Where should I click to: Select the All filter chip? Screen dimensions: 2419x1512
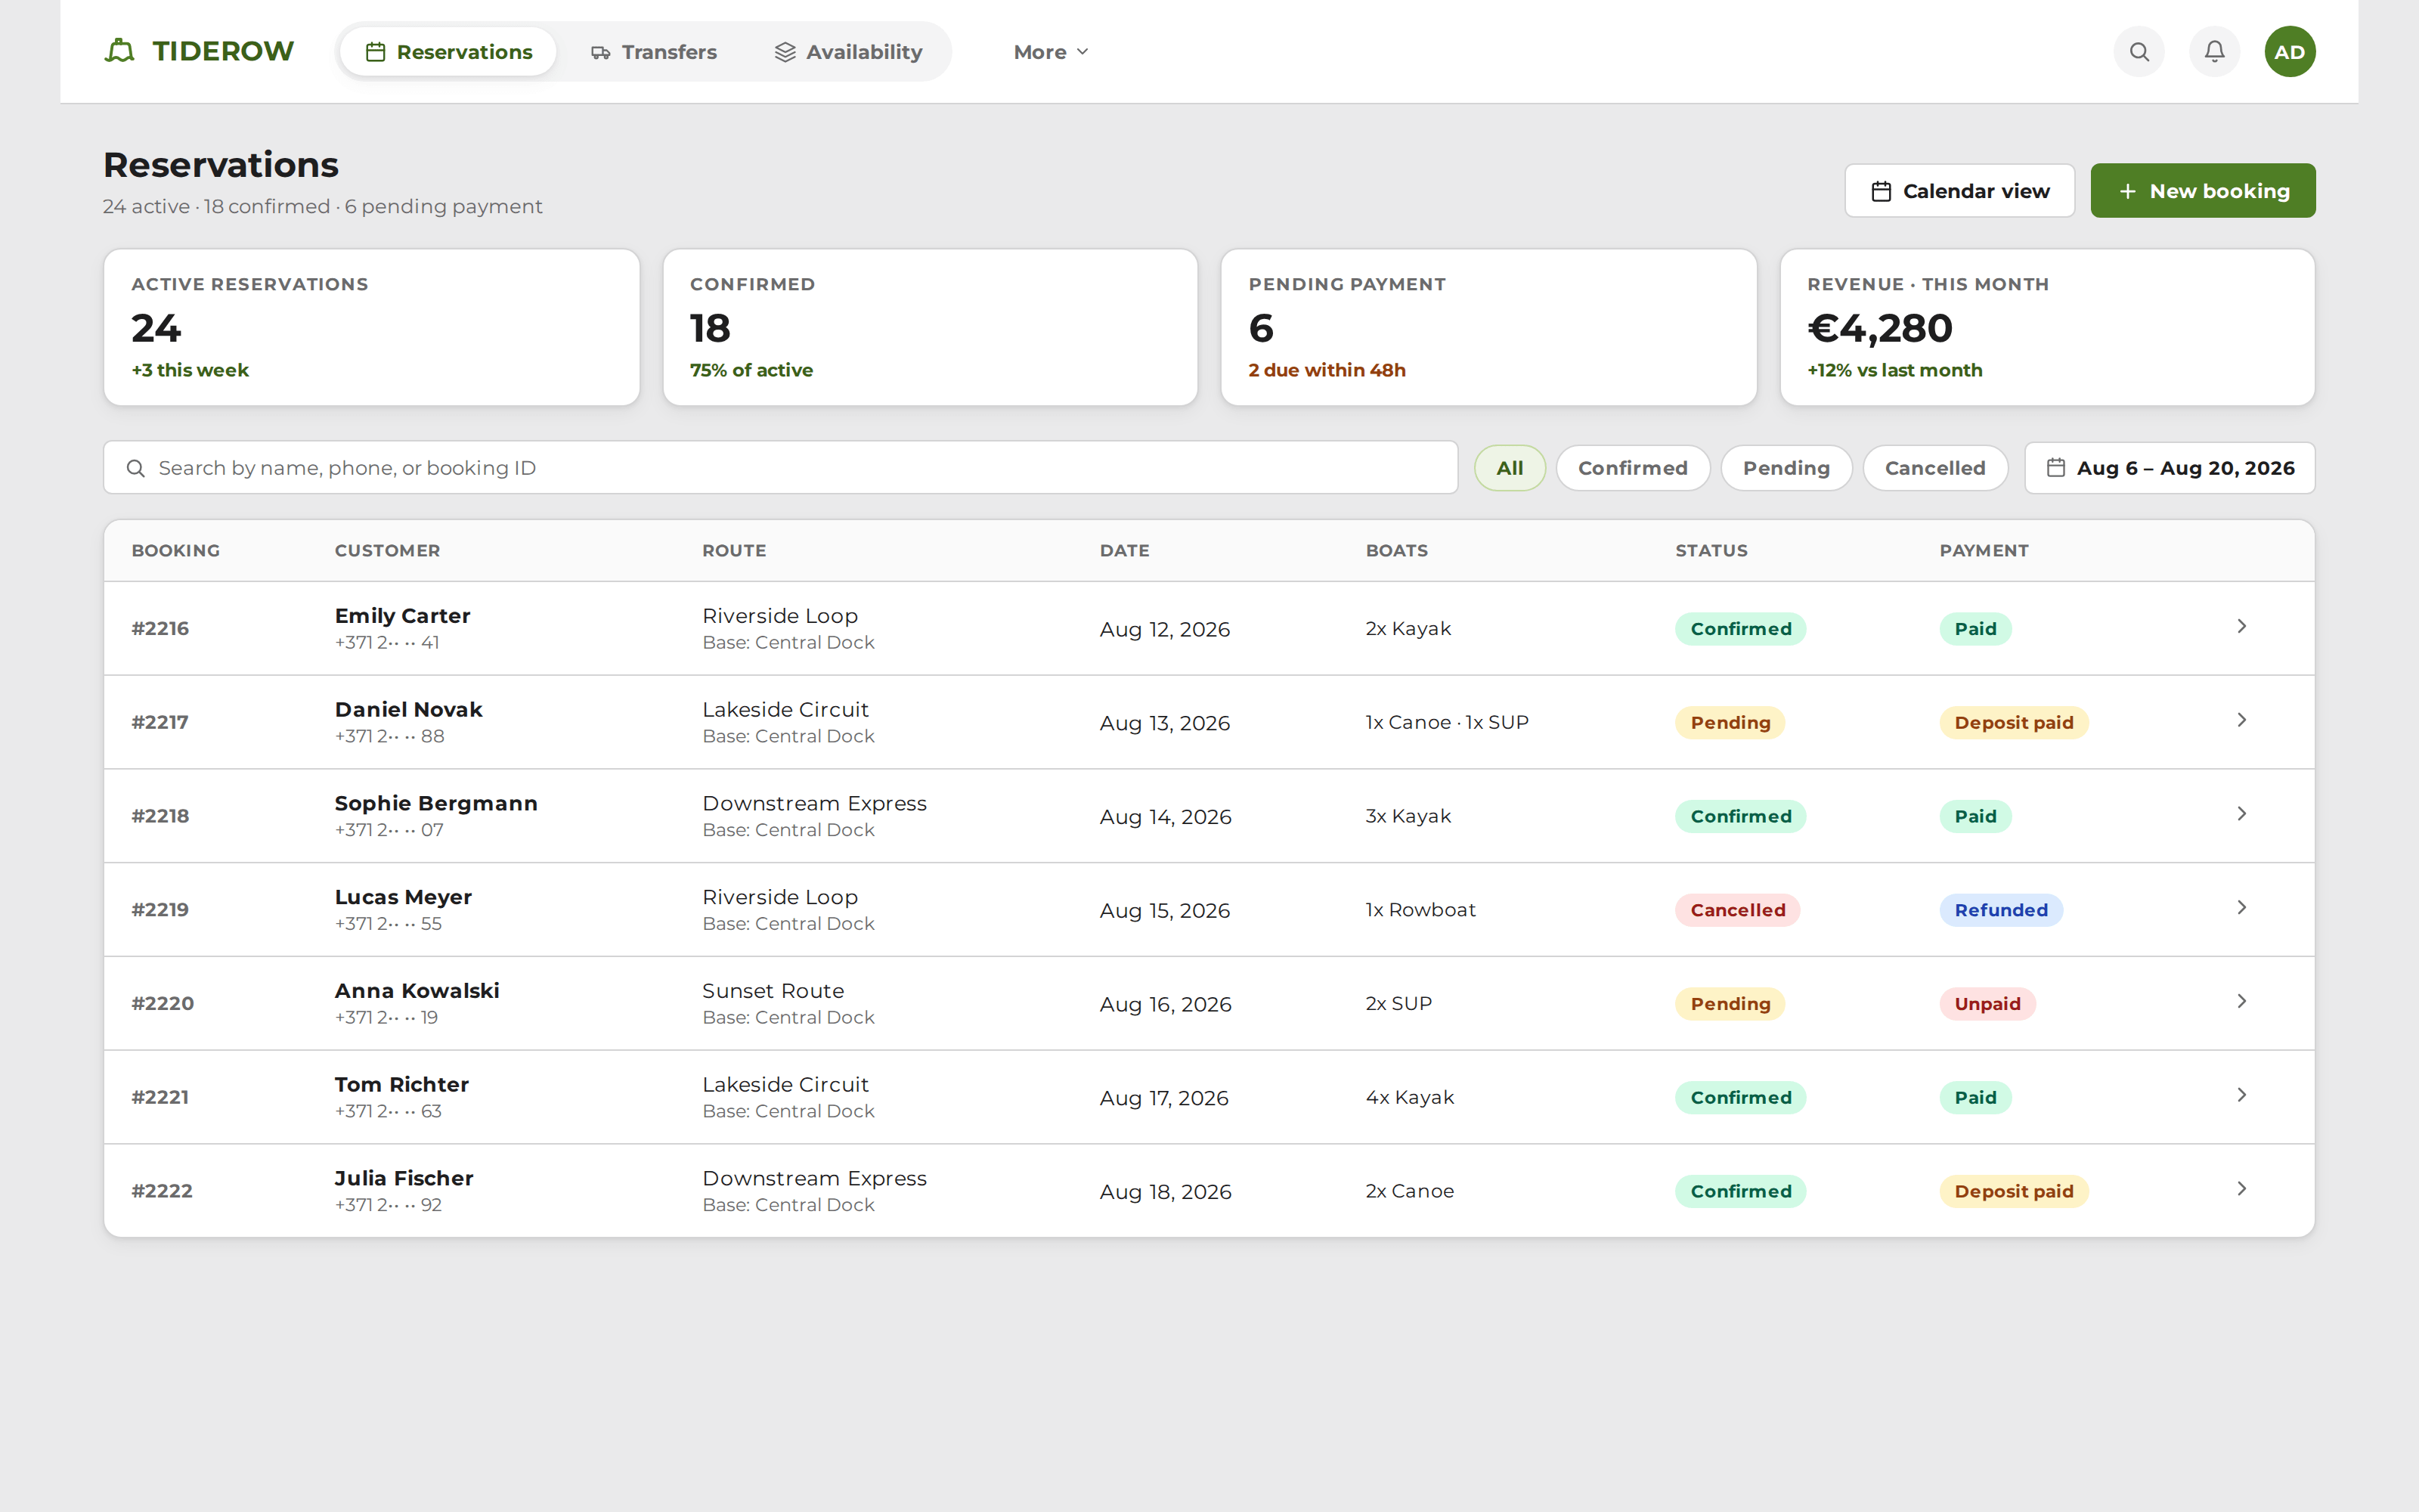pyautogui.click(x=1510, y=467)
